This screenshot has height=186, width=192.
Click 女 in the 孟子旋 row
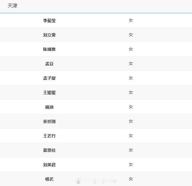131,78
